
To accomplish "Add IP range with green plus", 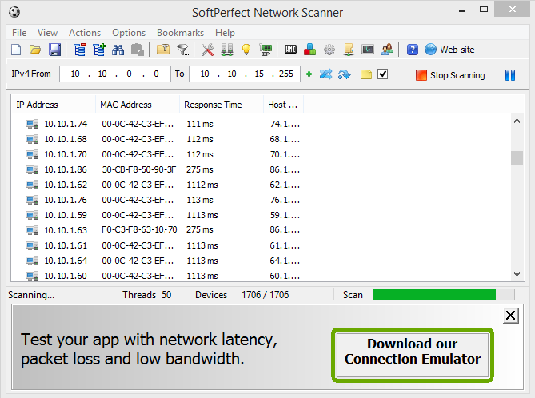I will 309,74.
